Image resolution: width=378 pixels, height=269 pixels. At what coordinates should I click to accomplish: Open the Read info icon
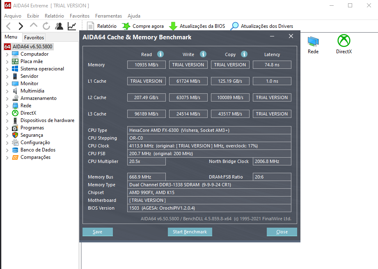coord(160,54)
